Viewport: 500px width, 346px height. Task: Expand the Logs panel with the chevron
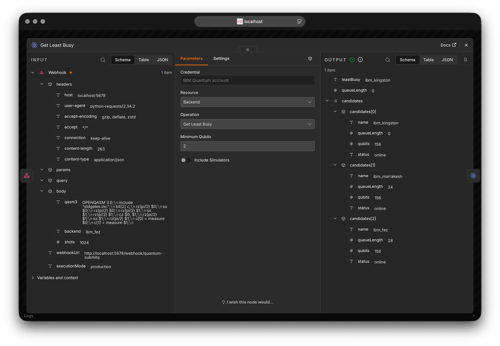474,316
